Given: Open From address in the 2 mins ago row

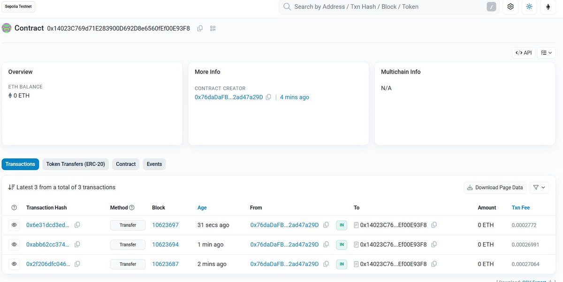Looking at the screenshot, I should coord(284,264).
